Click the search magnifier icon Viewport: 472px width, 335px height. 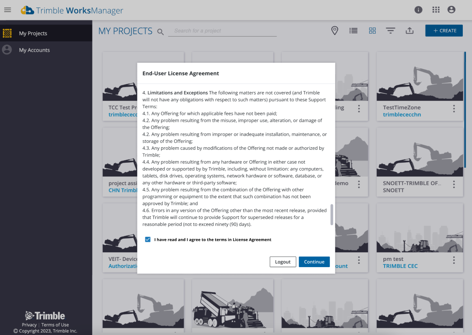160,32
